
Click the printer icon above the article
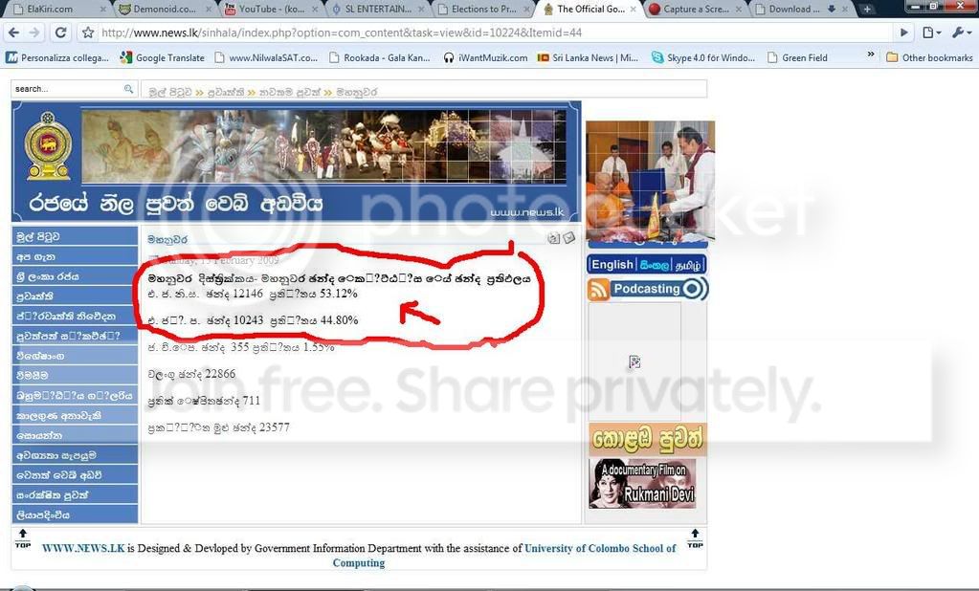[554, 238]
